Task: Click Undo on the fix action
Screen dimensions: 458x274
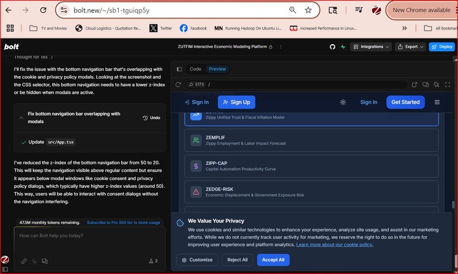Action: point(151,118)
